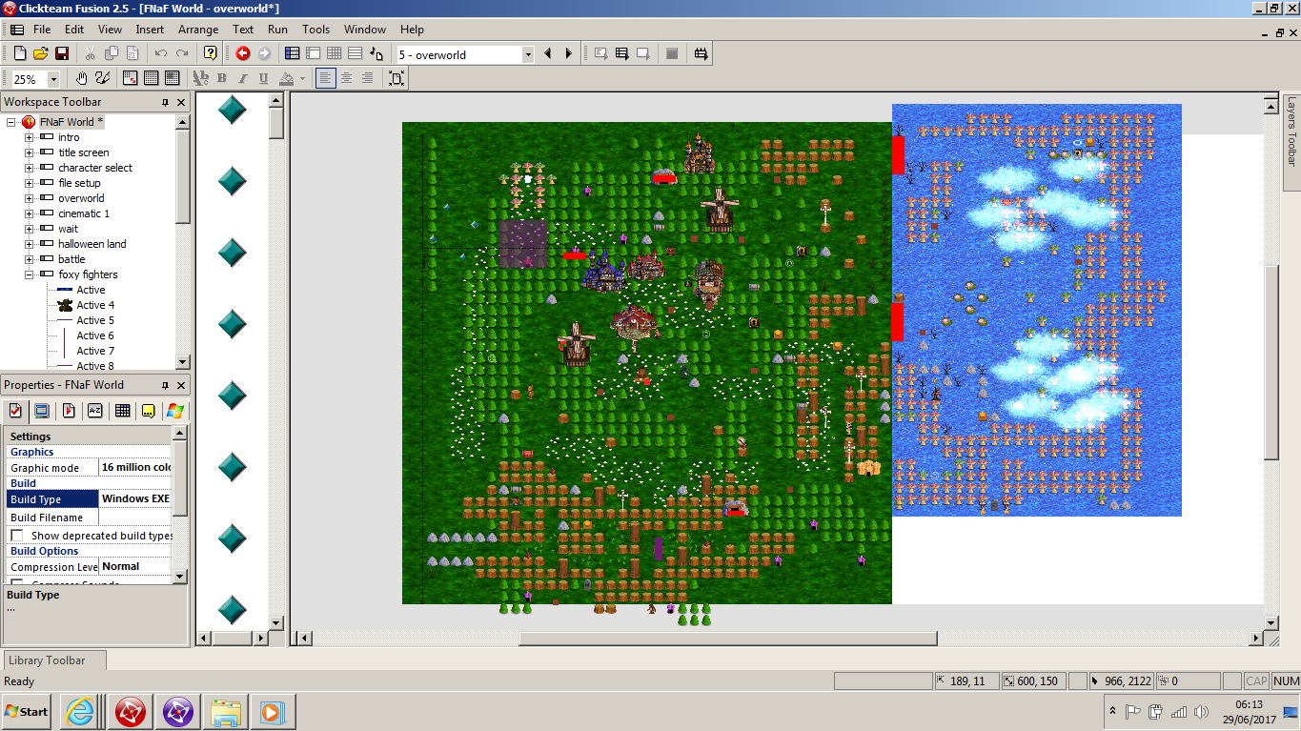Select 'Active 4' object in tree
Image resolution: width=1301 pixels, height=731 pixels.
pyautogui.click(x=95, y=305)
